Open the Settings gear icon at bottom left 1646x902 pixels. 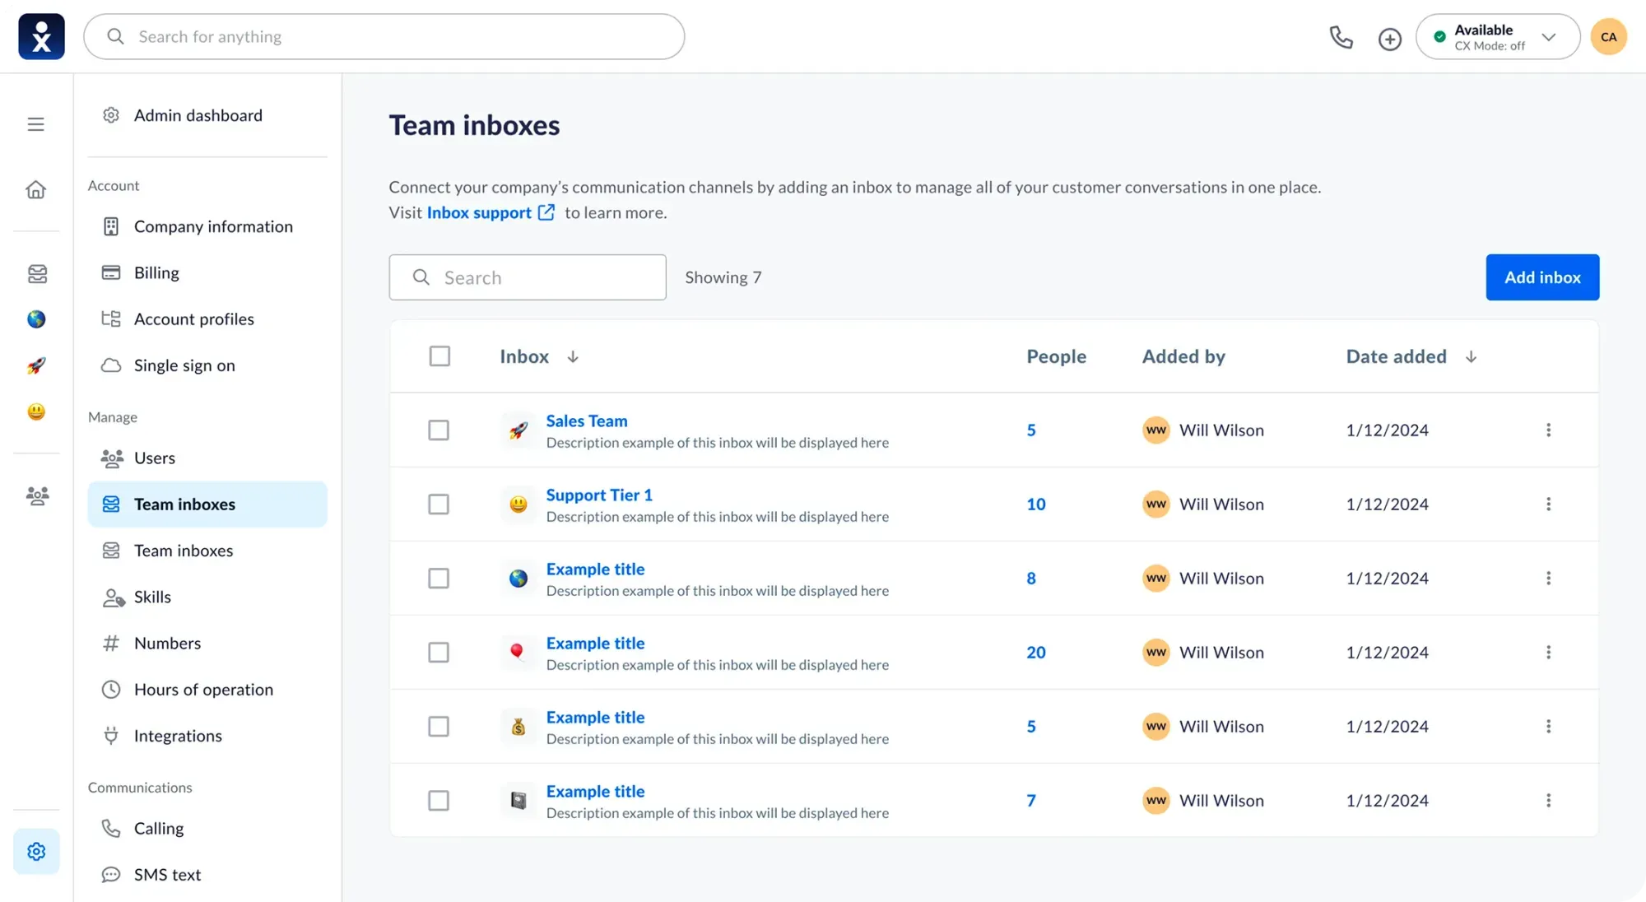tap(36, 851)
